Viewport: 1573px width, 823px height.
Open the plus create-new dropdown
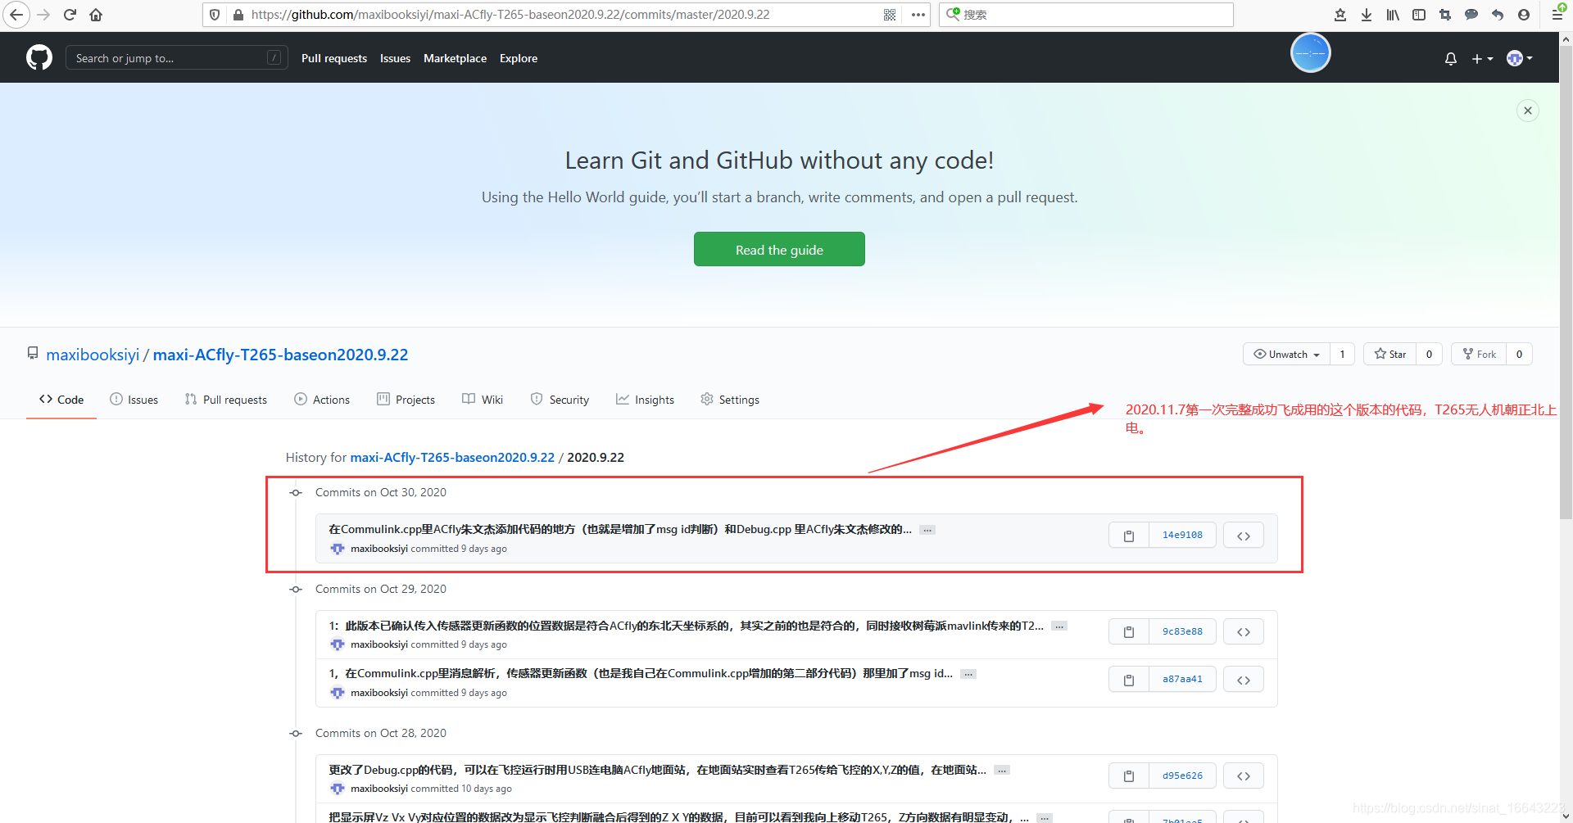point(1482,58)
